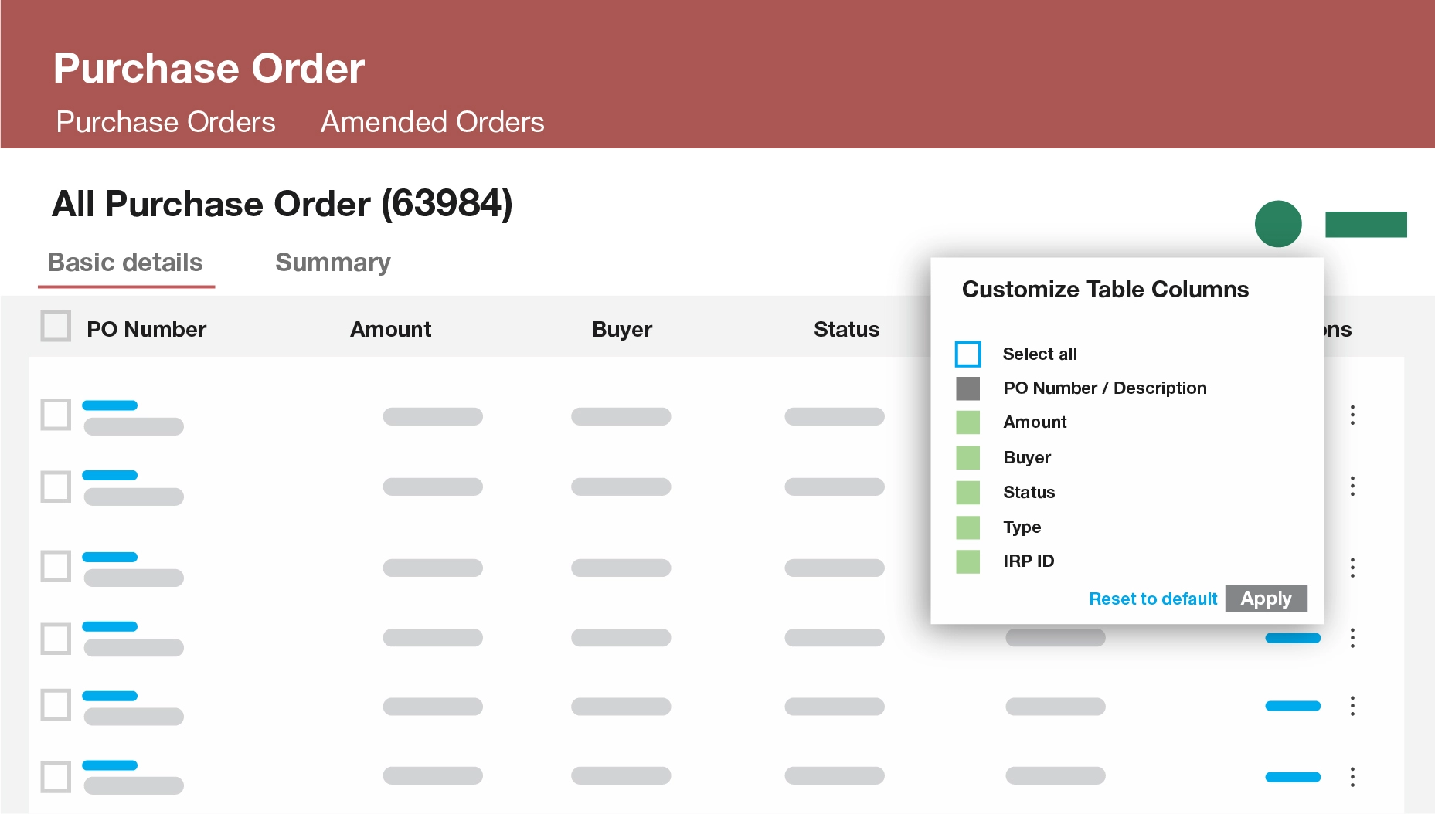Open the Amended Orders tab
The width and height of the screenshot is (1435, 814).
coord(432,122)
